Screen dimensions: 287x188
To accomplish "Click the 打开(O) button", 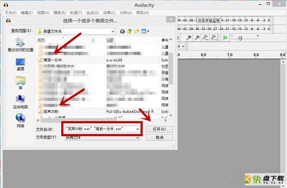I will (159, 129).
